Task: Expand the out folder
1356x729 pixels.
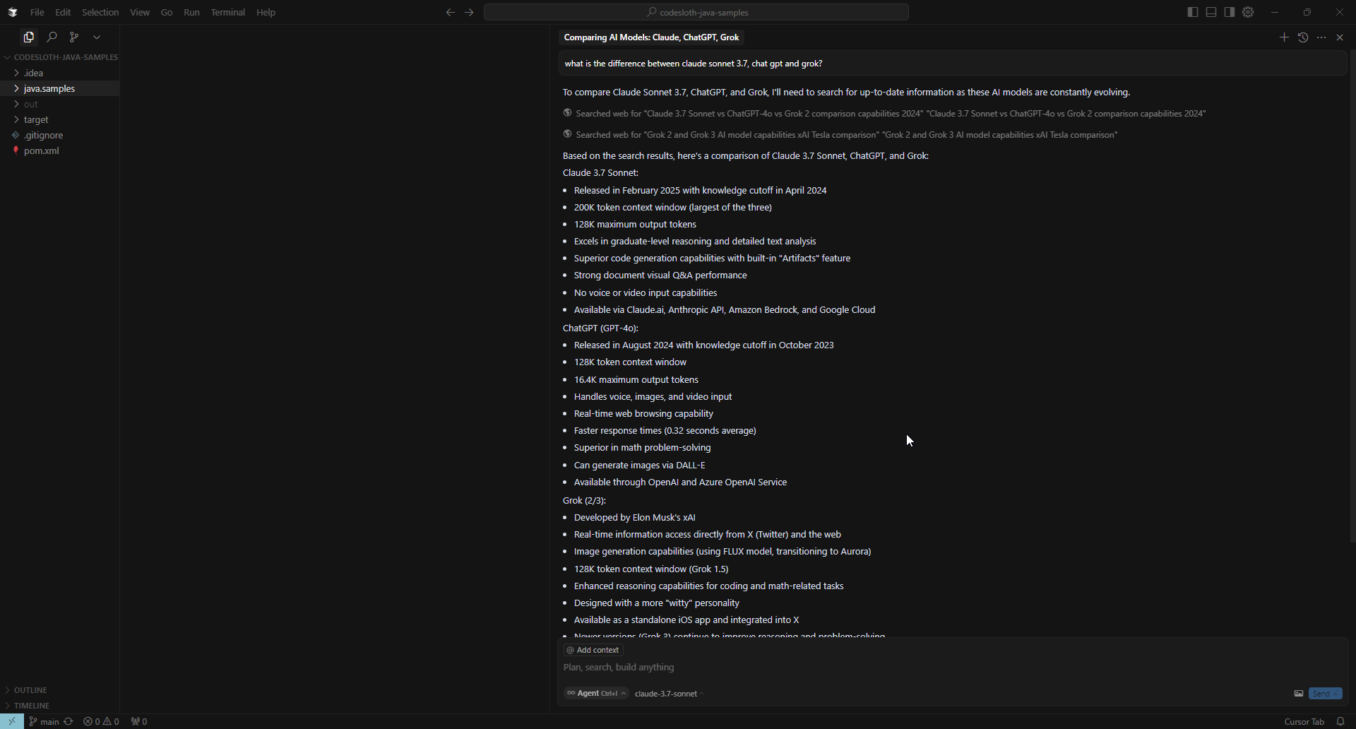Action: 60,104
